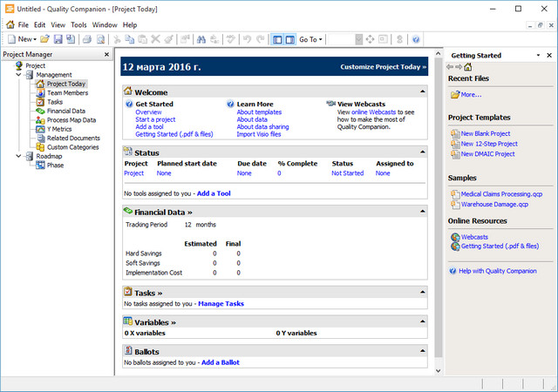This screenshot has width=558, height=392.
Task: Open Team Members in Project Manager
Action: tap(66, 93)
